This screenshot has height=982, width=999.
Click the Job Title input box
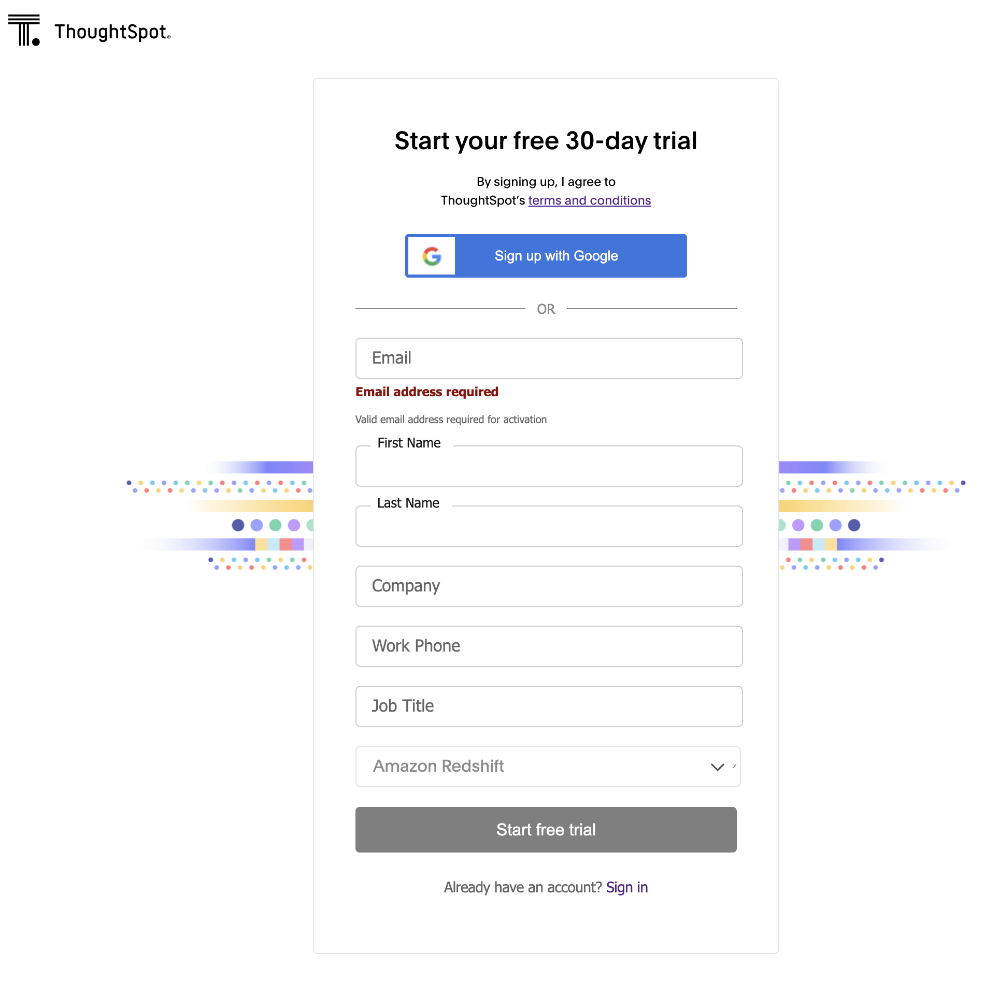(549, 706)
